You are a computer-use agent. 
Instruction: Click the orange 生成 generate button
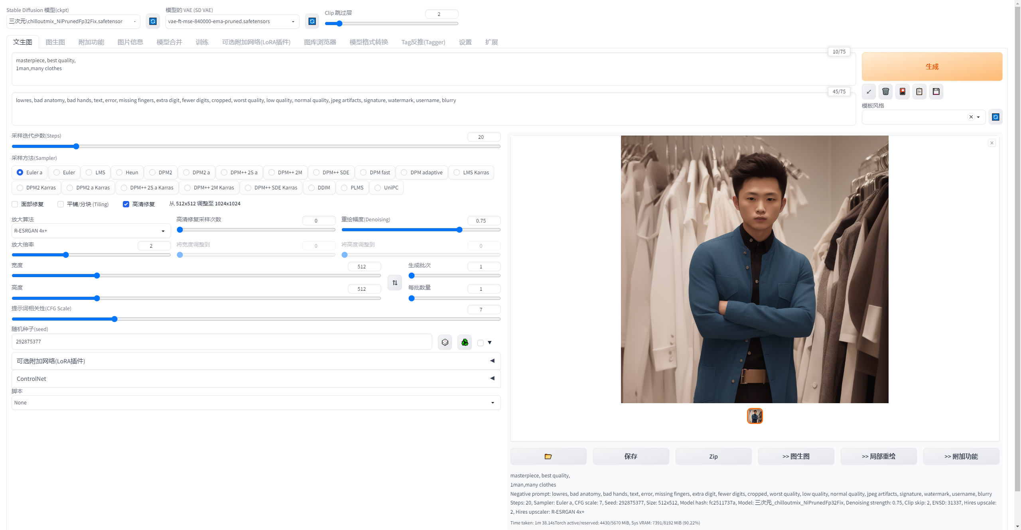[x=932, y=67]
